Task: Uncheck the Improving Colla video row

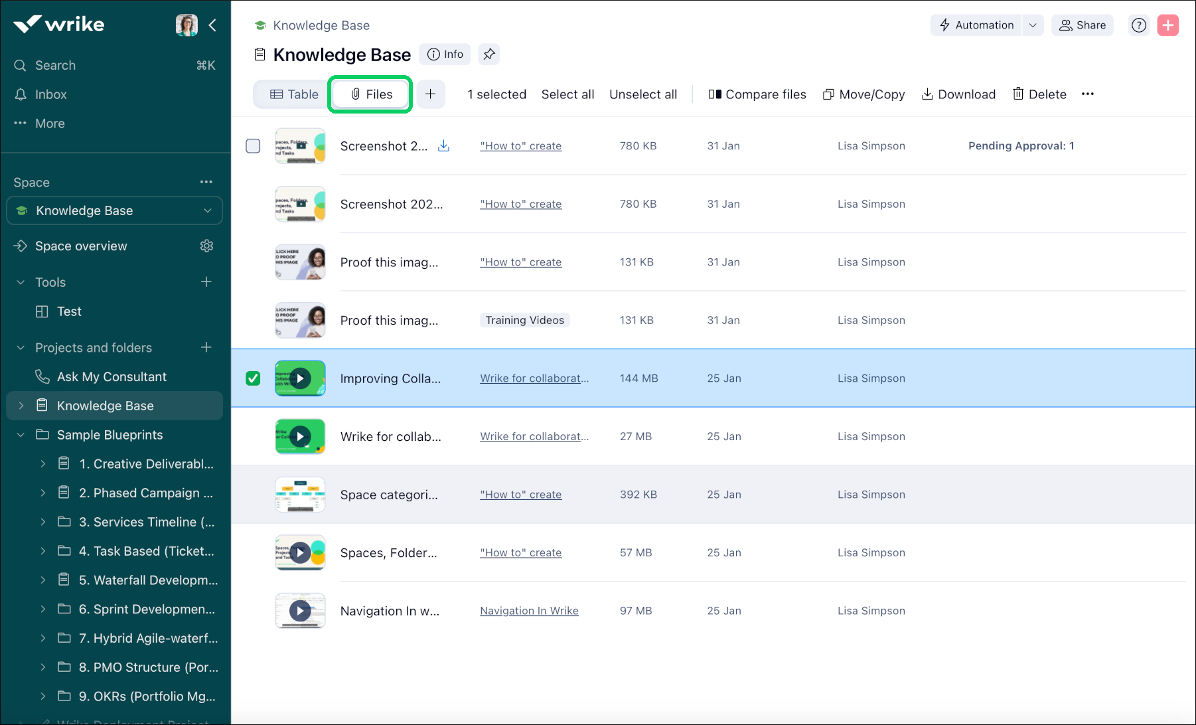Action: tap(253, 378)
